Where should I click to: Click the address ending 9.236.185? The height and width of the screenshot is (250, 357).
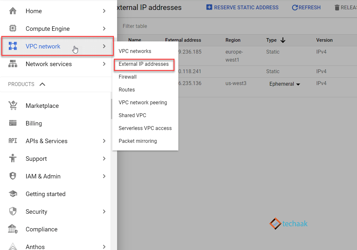tap(190, 52)
